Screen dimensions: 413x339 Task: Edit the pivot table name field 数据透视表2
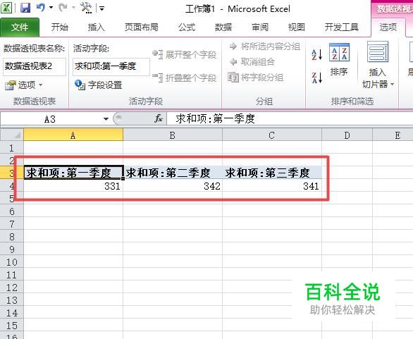(x=35, y=66)
